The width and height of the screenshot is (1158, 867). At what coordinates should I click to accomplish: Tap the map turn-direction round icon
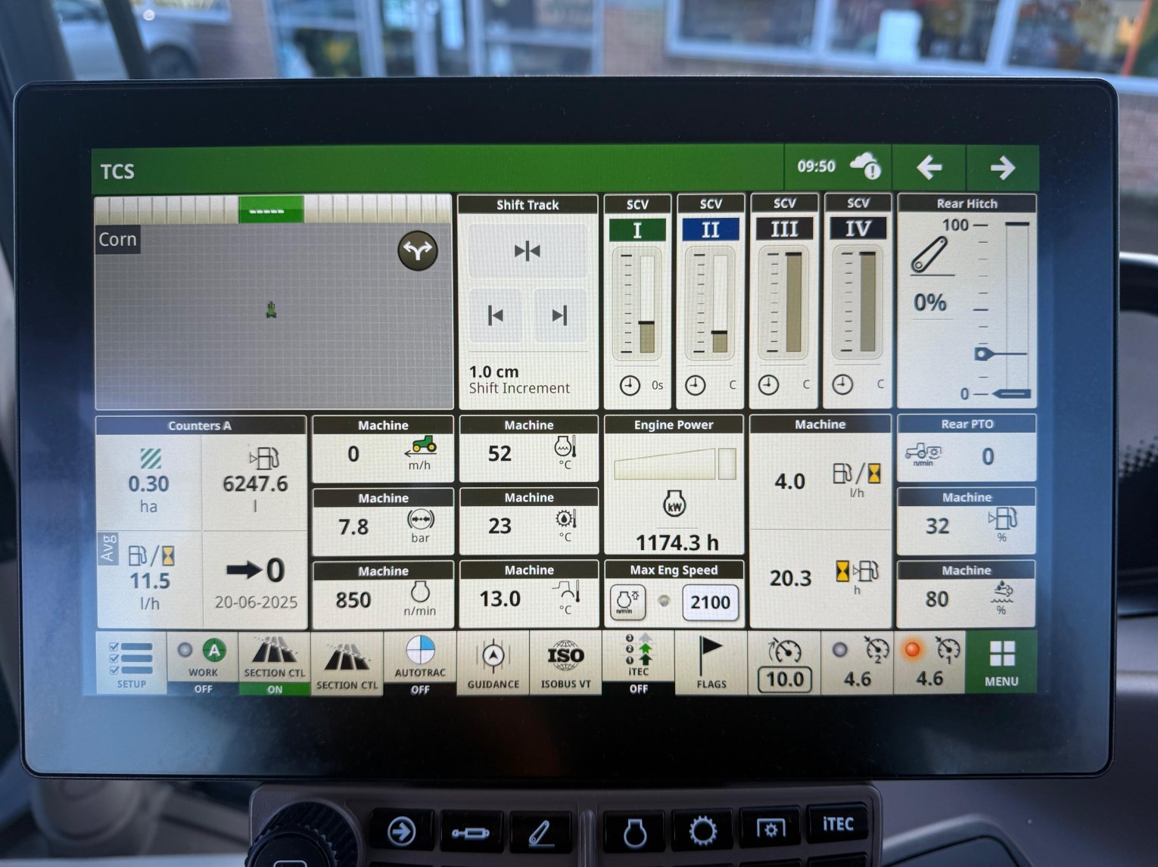pos(418,250)
